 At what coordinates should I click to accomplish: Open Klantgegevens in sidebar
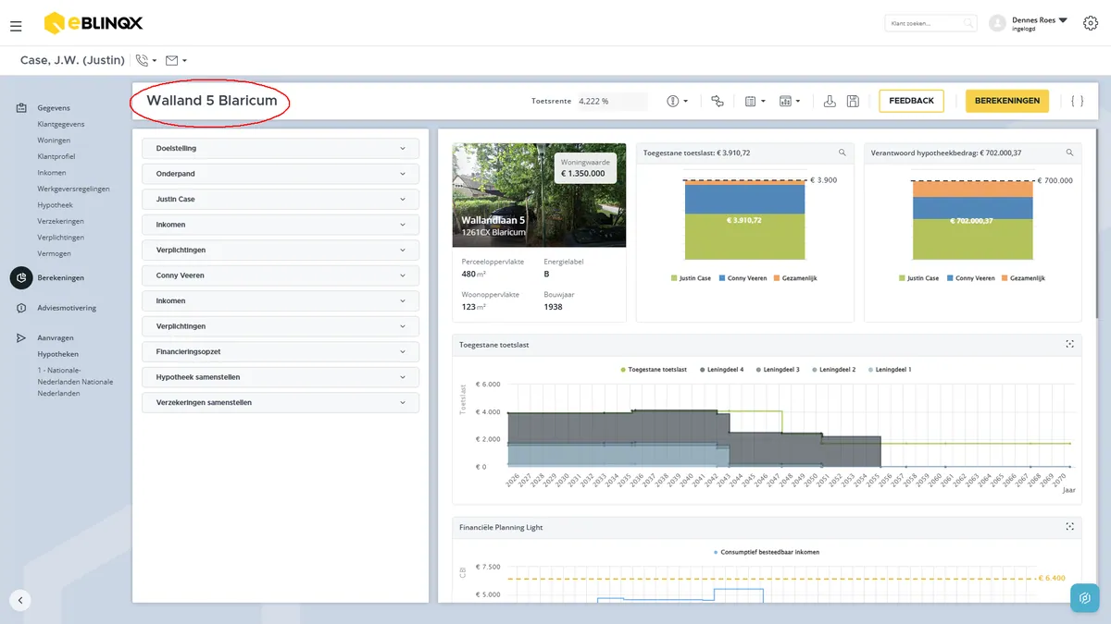[x=61, y=124]
